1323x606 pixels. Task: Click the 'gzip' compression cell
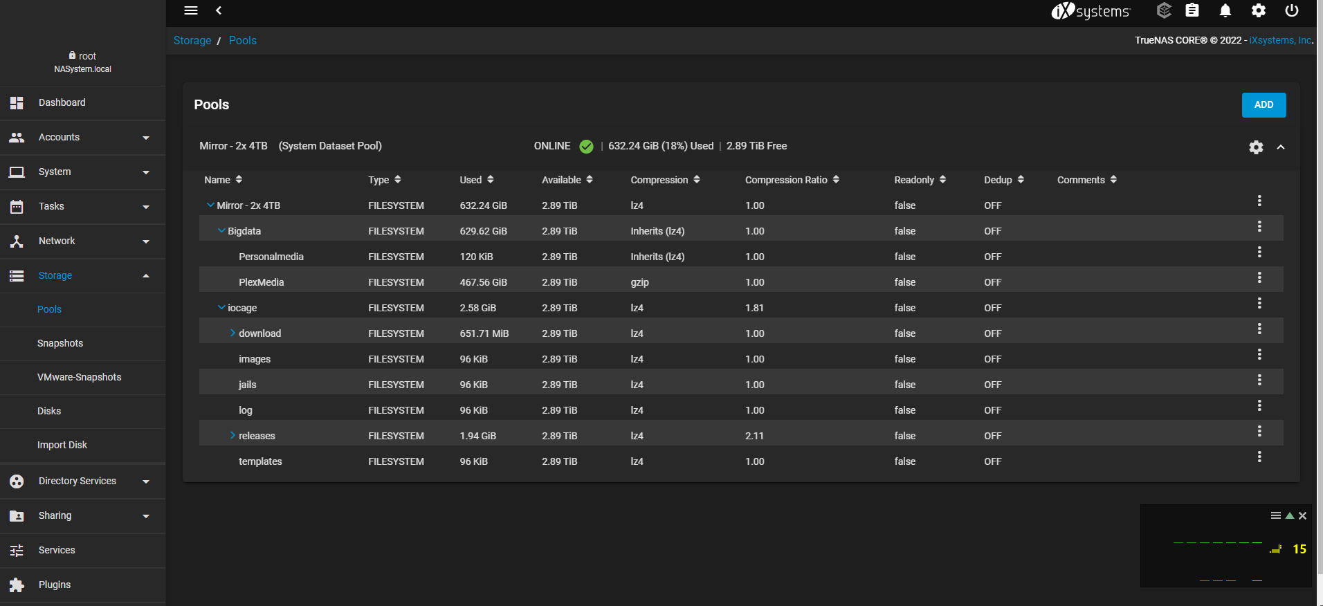(640, 282)
